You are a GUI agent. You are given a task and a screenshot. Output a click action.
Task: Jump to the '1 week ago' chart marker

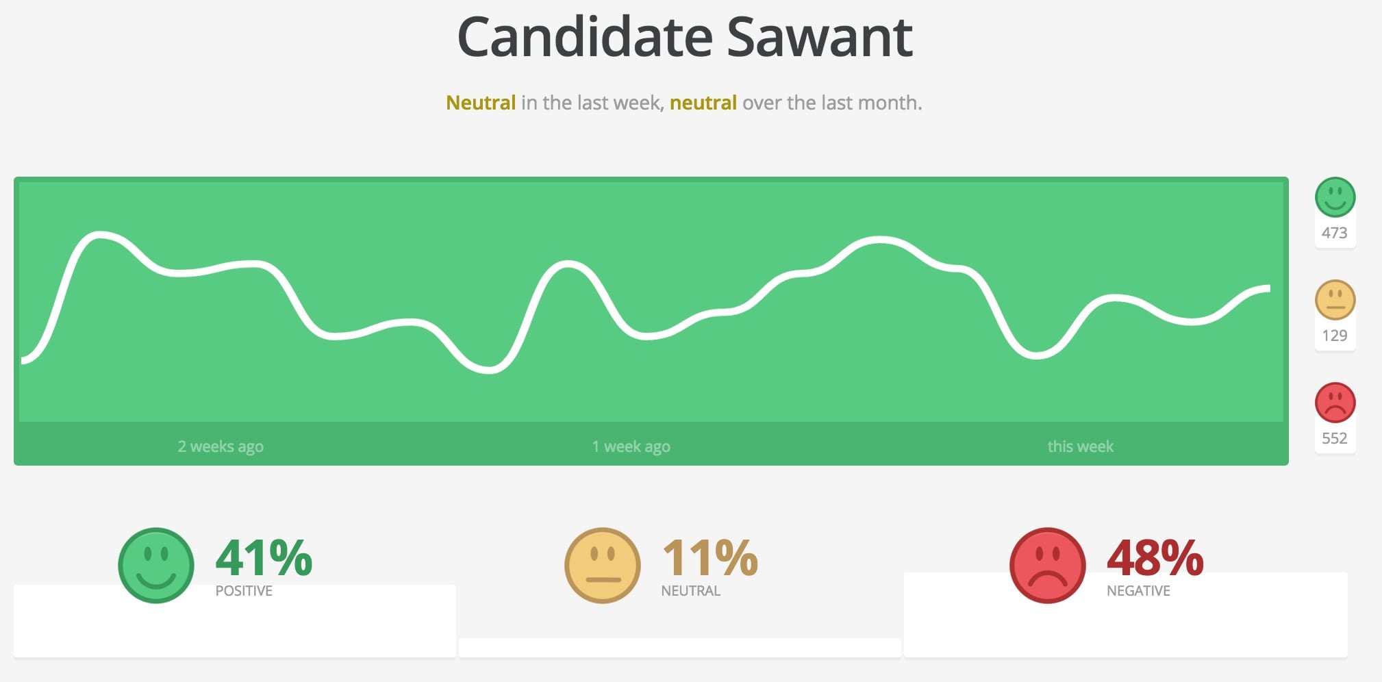(631, 446)
